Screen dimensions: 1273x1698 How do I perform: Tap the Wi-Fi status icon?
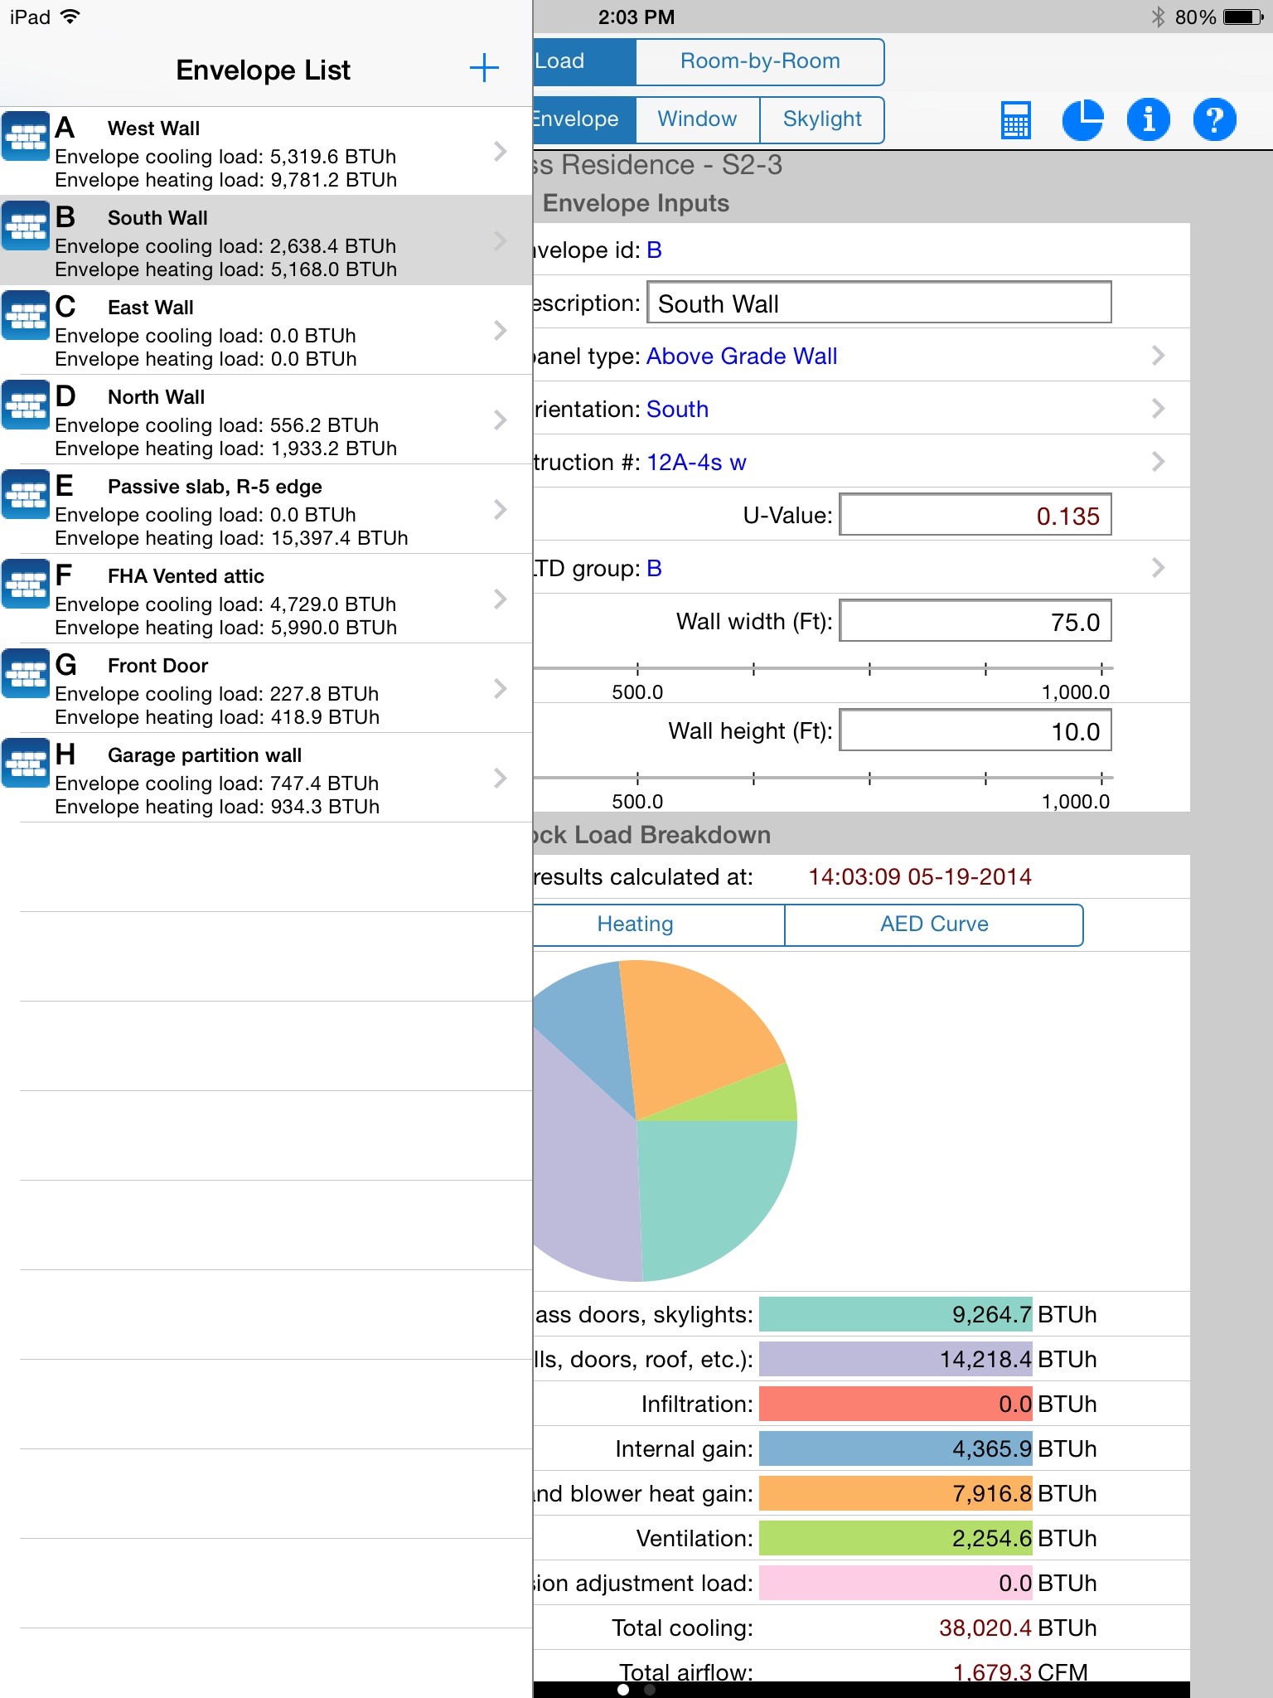pos(70,17)
